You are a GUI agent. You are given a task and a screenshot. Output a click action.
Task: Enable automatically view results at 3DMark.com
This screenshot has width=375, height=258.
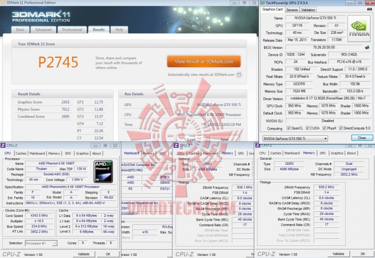coord(239,75)
